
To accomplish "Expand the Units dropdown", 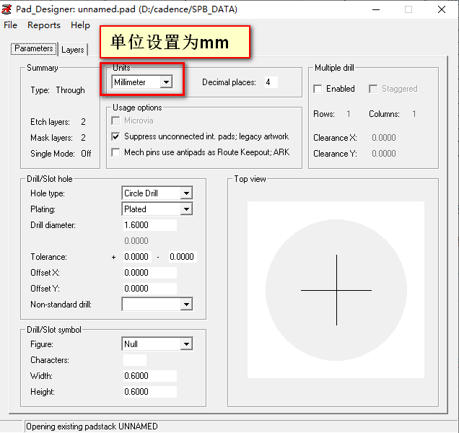I will pyautogui.click(x=166, y=82).
